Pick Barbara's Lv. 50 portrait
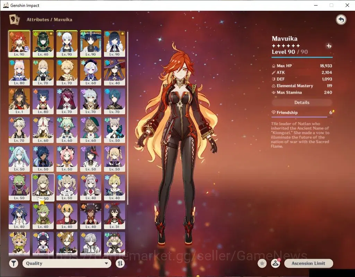 (x=67, y=187)
